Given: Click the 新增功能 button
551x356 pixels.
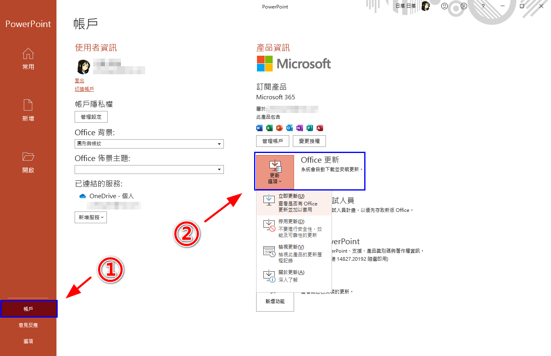Looking at the screenshot, I should pyautogui.click(x=275, y=301).
